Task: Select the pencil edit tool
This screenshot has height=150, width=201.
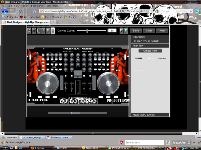Action: tap(29, 31)
